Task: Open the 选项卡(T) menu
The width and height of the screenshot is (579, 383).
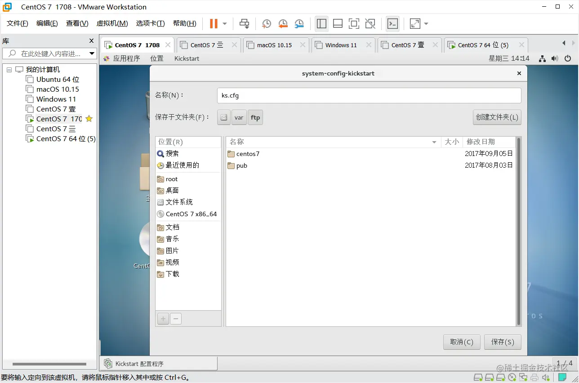Action: 151,23
